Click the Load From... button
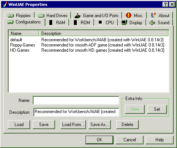The height and width of the screenshot is (148, 177). pos(73,125)
